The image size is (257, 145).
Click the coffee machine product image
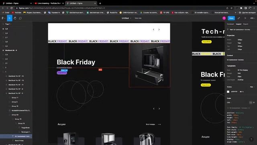[x=149, y=65]
